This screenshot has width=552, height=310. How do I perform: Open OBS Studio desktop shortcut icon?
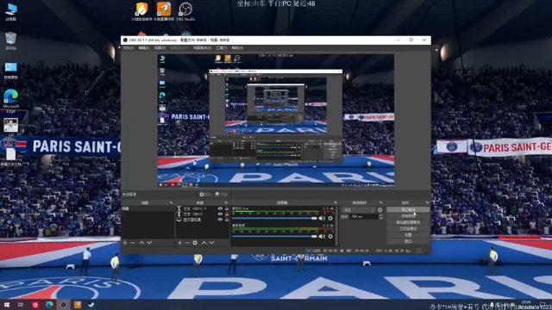[185, 11]
